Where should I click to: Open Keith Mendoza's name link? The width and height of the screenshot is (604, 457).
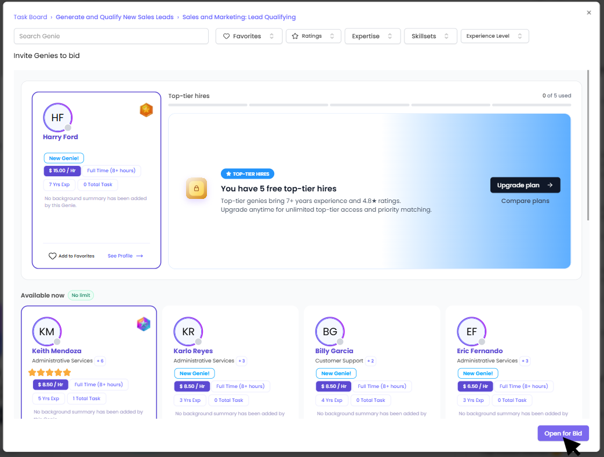[x=57, y=351]
